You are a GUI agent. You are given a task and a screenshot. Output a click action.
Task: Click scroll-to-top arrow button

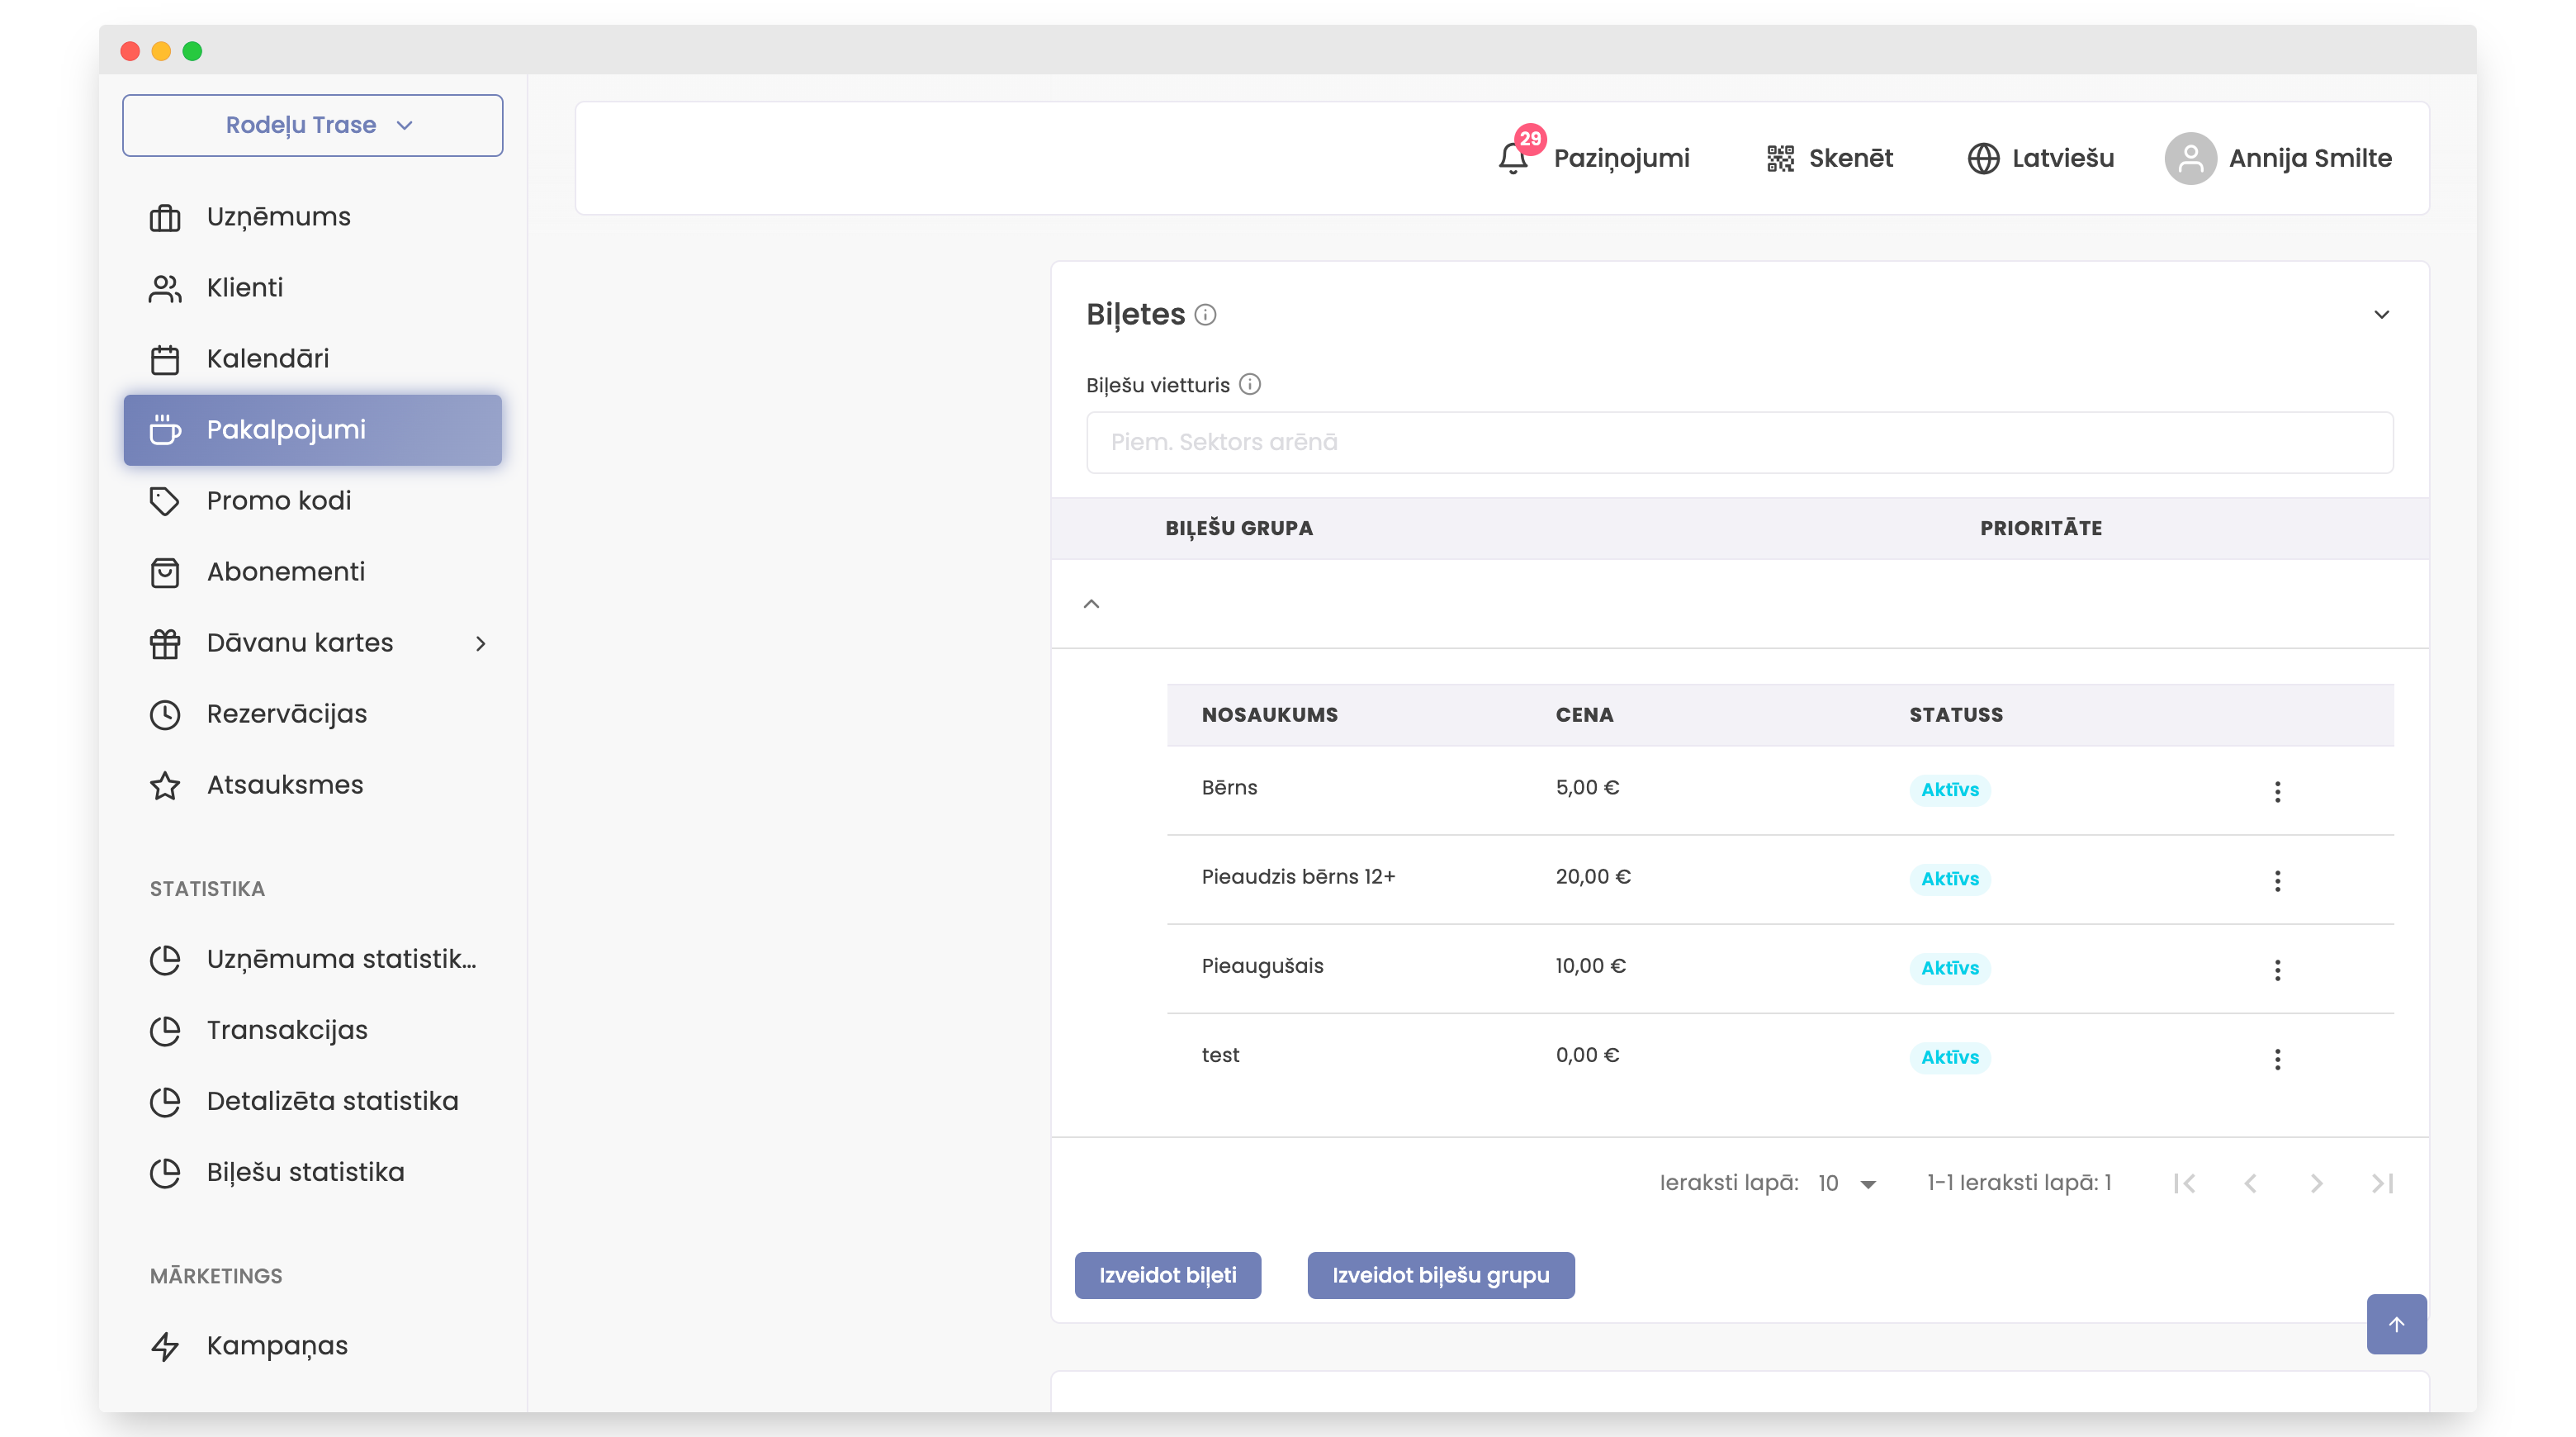(x=2396, y=1324)
